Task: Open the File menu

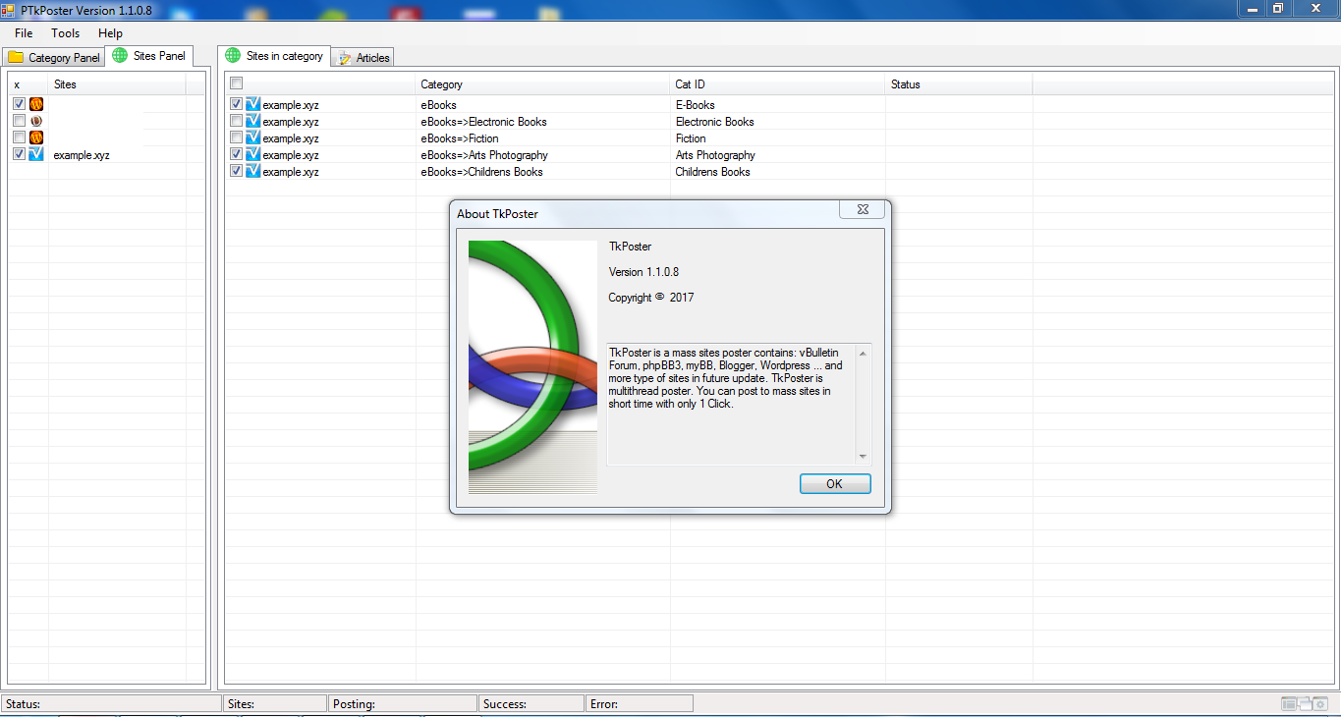Action: tap(24, 33)
